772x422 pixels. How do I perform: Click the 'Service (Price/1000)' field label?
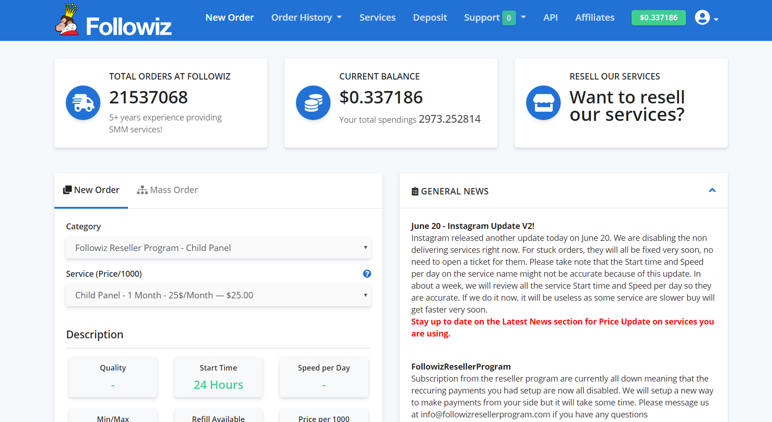click(104, 274)
